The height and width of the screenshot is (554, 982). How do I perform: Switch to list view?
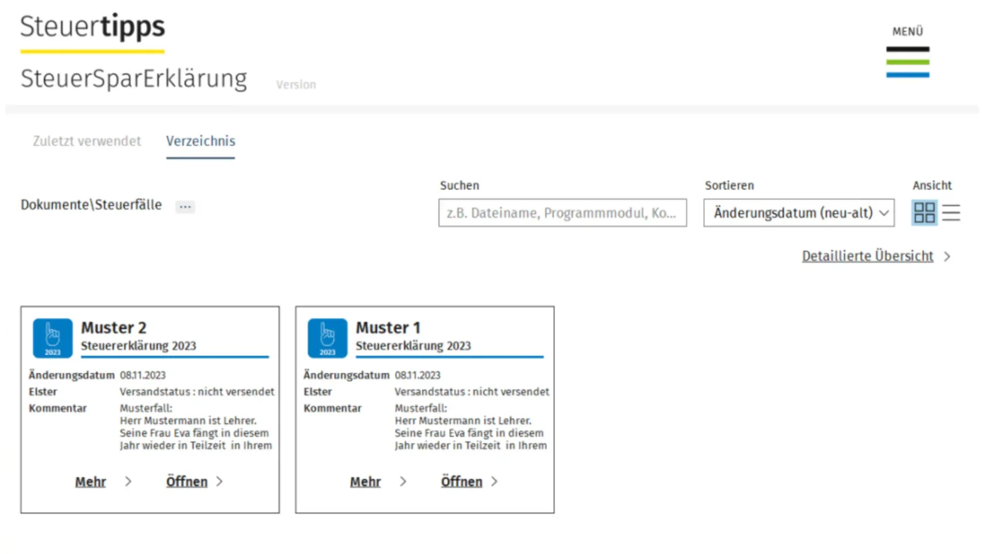click(x=951, y=212)
